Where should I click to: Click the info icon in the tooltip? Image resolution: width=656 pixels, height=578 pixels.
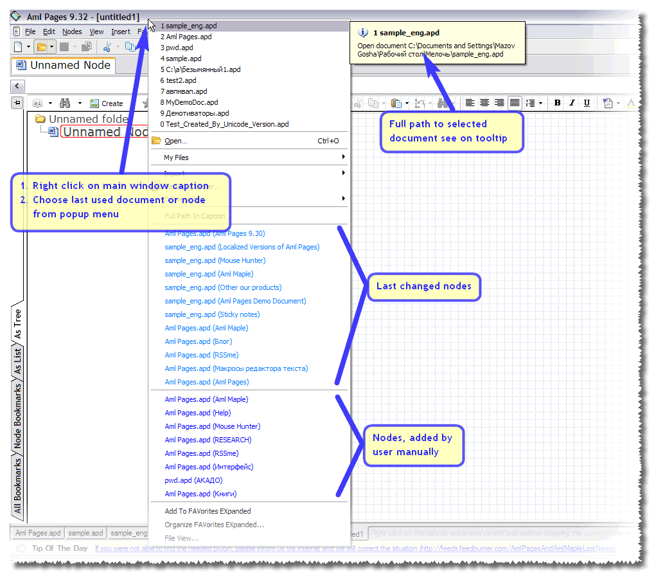(x=363, y=33)
